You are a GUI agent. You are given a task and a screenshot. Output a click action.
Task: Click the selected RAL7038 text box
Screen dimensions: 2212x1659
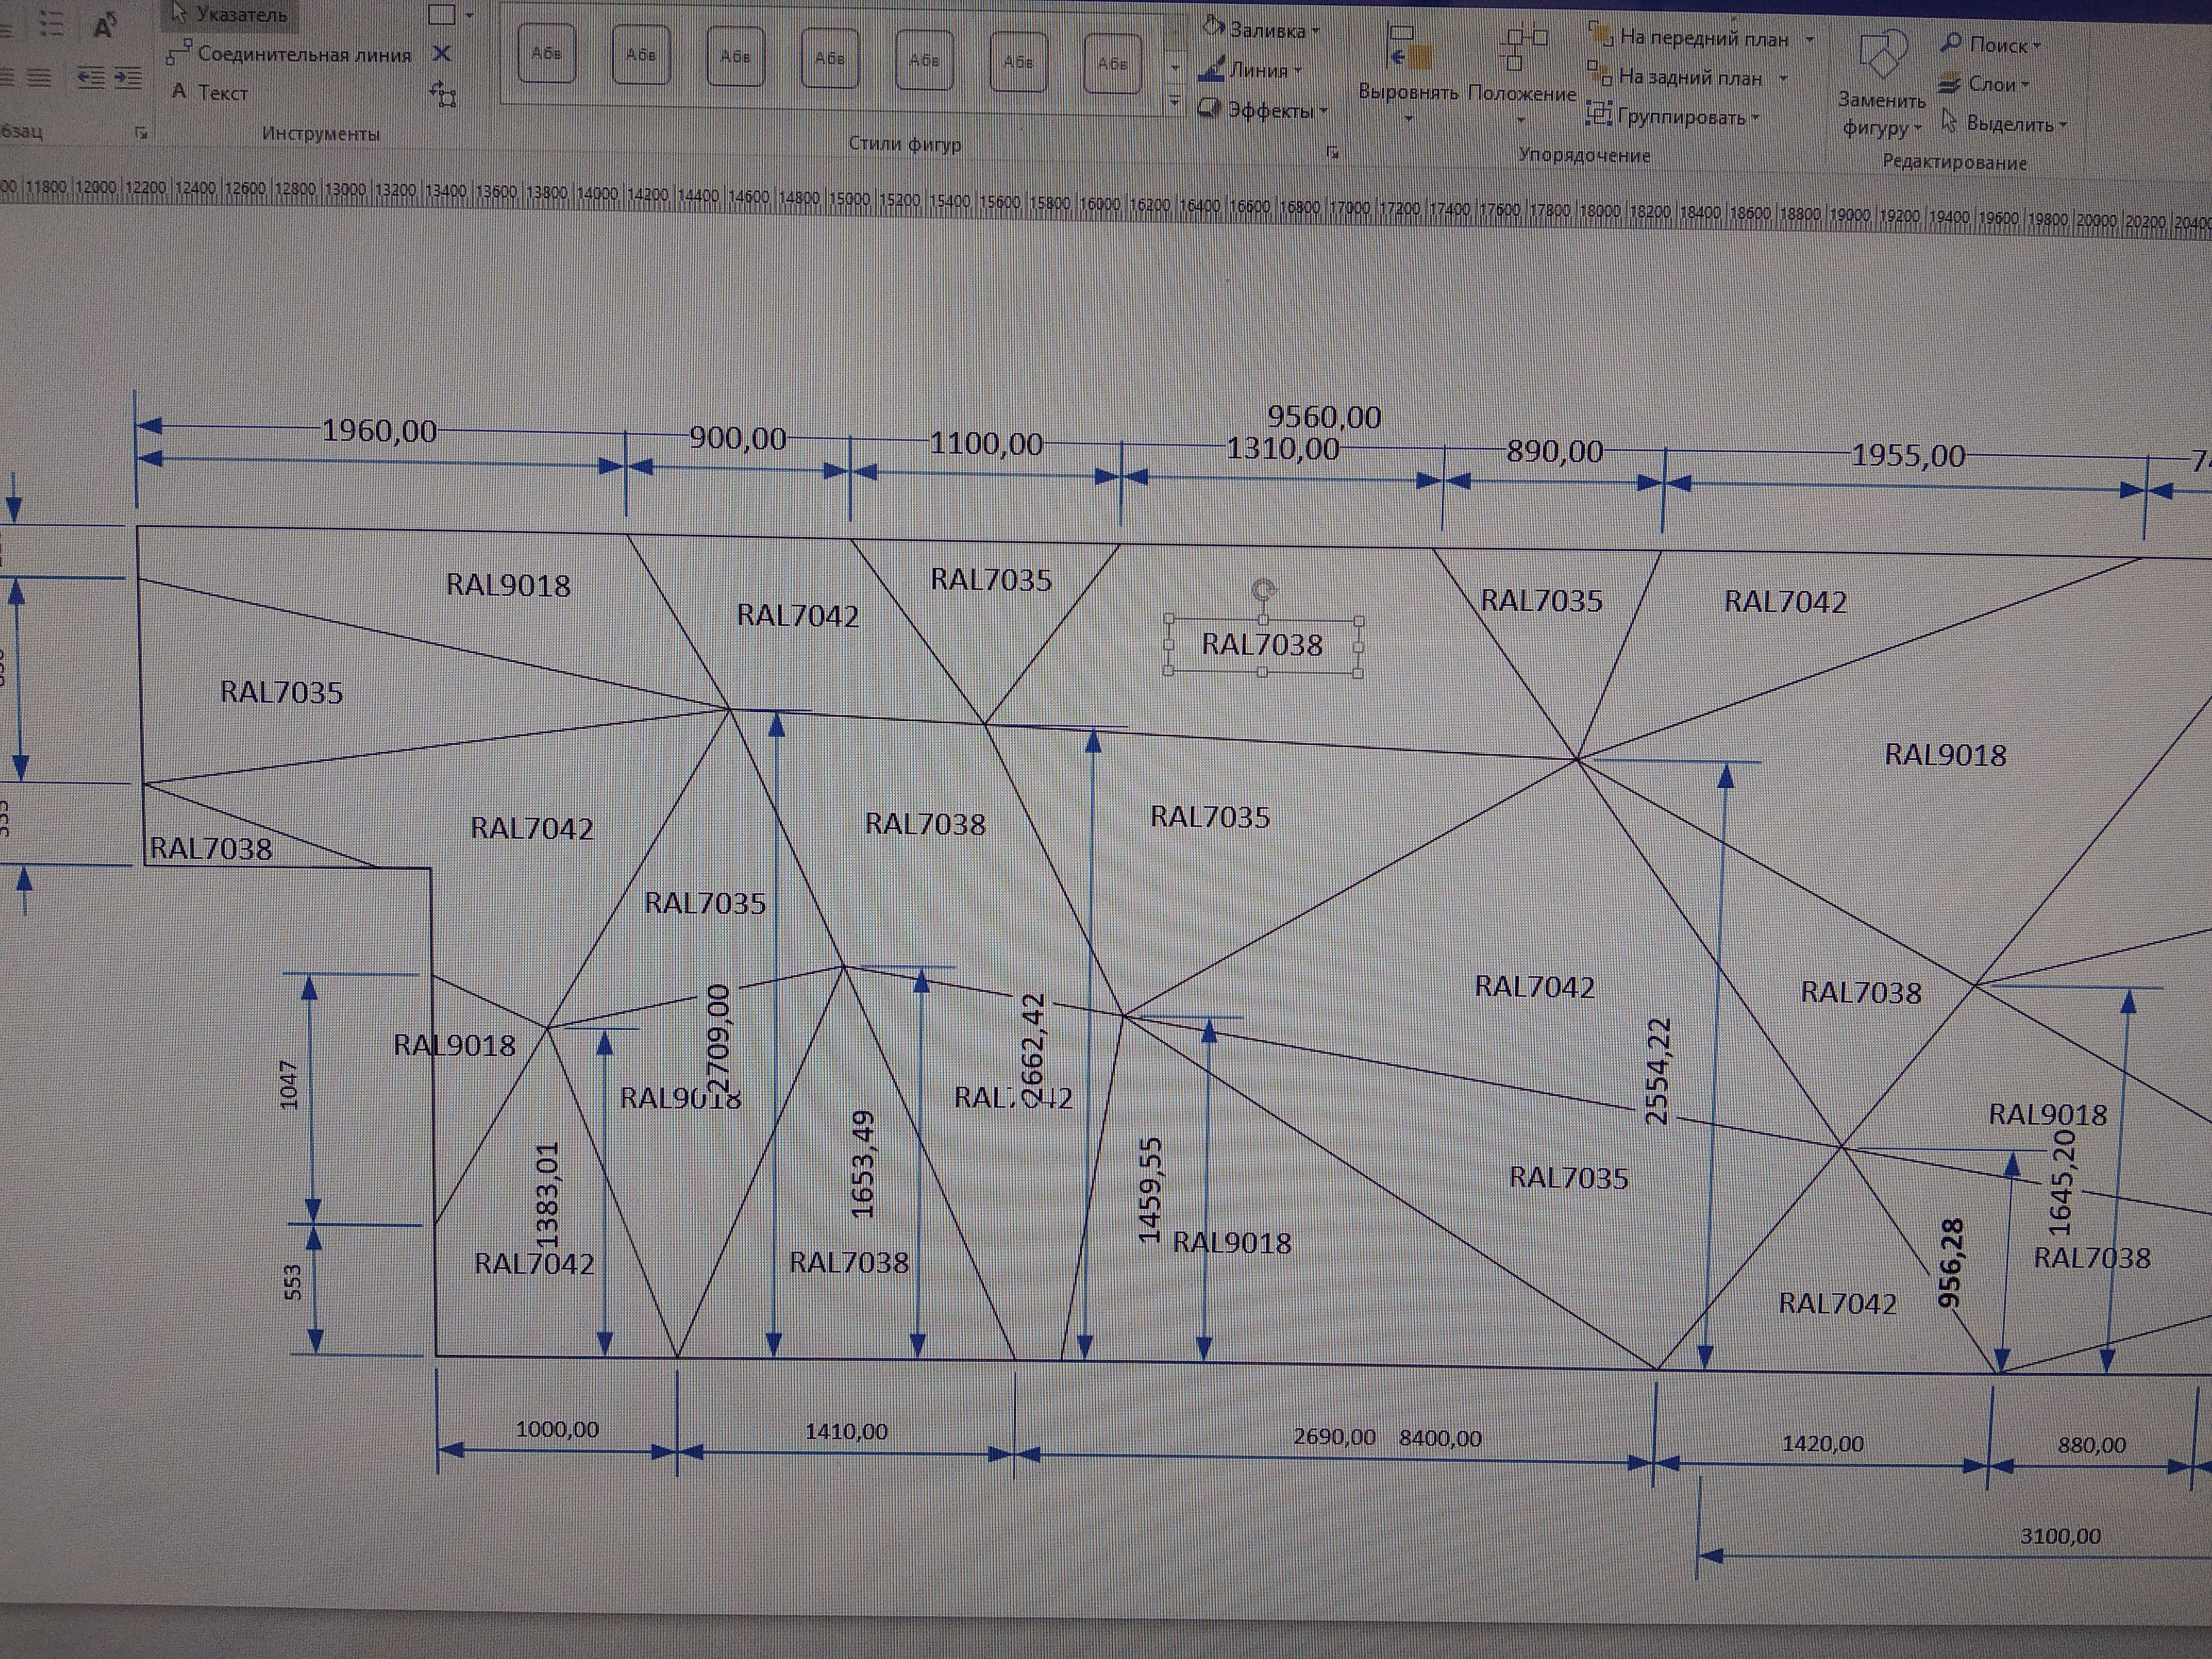click(x=1262, y=645)
